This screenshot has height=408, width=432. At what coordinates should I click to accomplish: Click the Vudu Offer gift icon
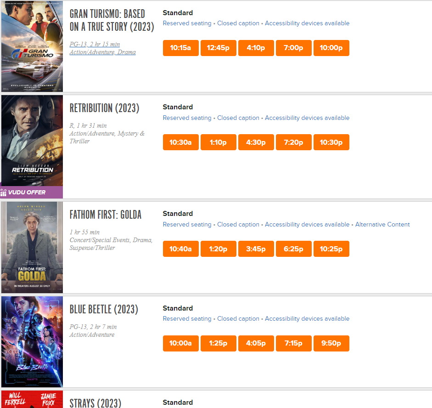(3, 193)
